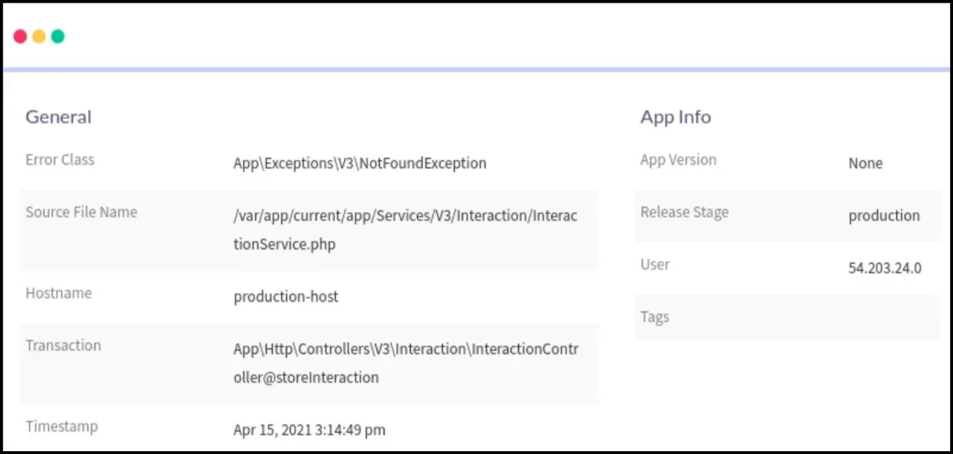Click the yellow window dot

(39, 36)
